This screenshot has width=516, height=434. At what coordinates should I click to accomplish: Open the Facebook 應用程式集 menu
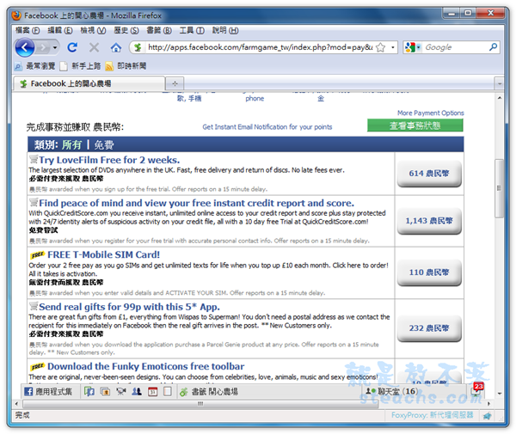(48, 392)
